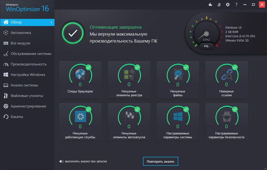Click the Ashampoo WinOptimizer 16 logo

[27, 8]
